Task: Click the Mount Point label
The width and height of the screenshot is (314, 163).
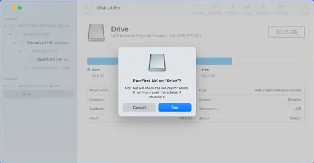Action: 100,90
